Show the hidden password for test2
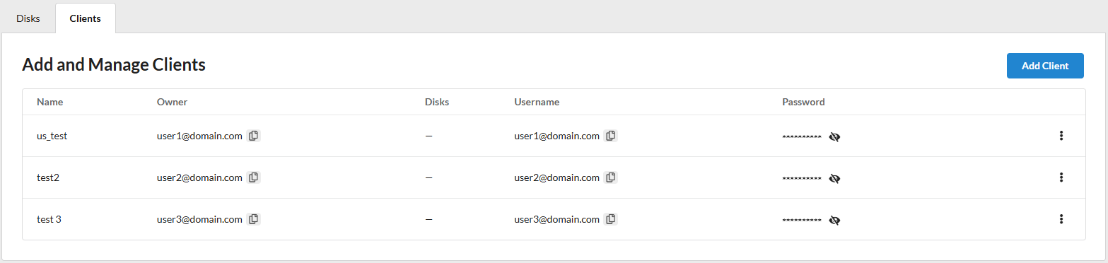Screen dimensions: 1108x263 click(834, 178)
